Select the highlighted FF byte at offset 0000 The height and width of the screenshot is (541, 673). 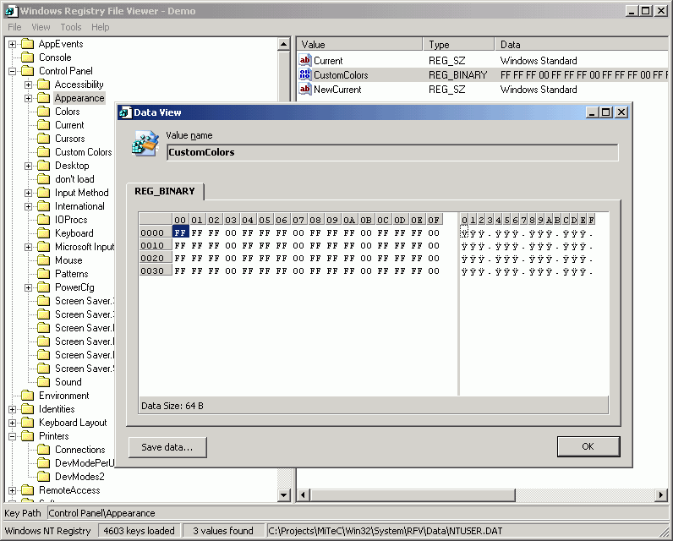pos(180,232)
